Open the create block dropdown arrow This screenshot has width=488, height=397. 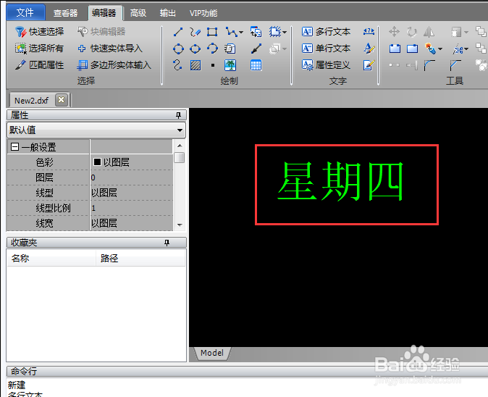coord(285,32)
